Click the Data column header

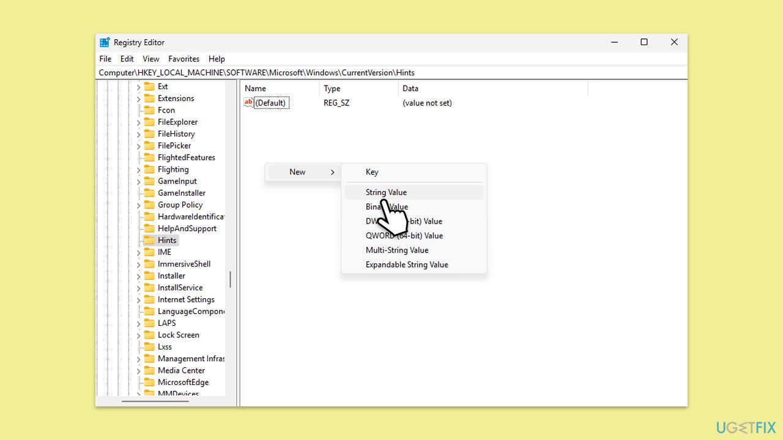click(492, 89)
